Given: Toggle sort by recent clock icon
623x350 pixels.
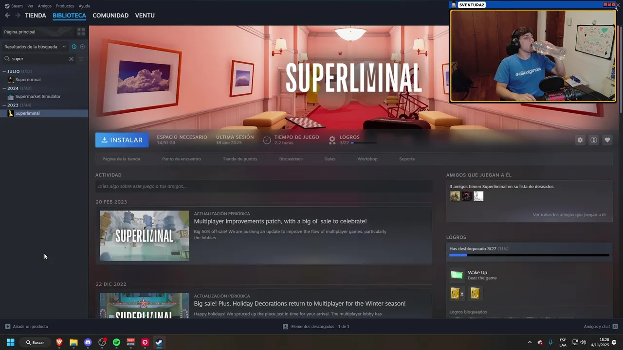Looking at the screenshot, I should click(74, 47).
